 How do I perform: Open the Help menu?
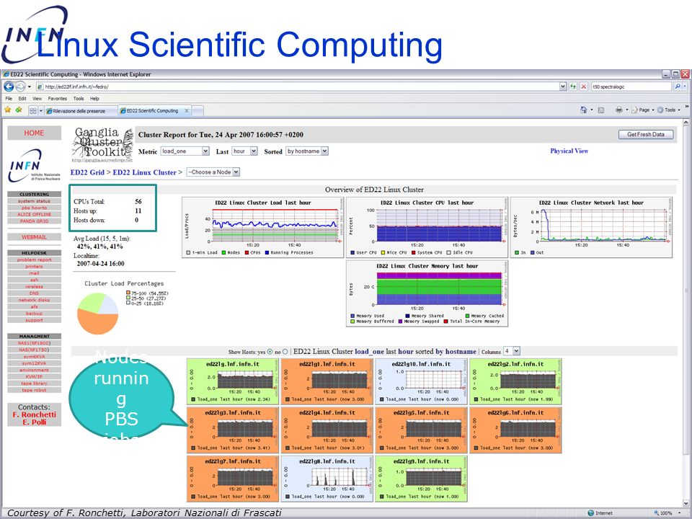click(x=94, y=99)
